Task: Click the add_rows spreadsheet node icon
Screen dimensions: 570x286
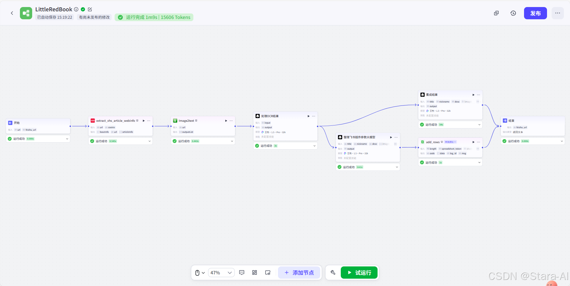Action: pos(422,142)
